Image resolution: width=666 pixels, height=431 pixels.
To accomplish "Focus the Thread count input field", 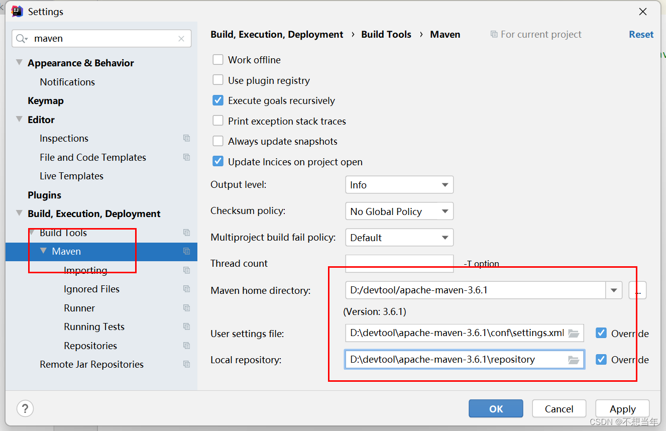I will (x=399, y=263).
